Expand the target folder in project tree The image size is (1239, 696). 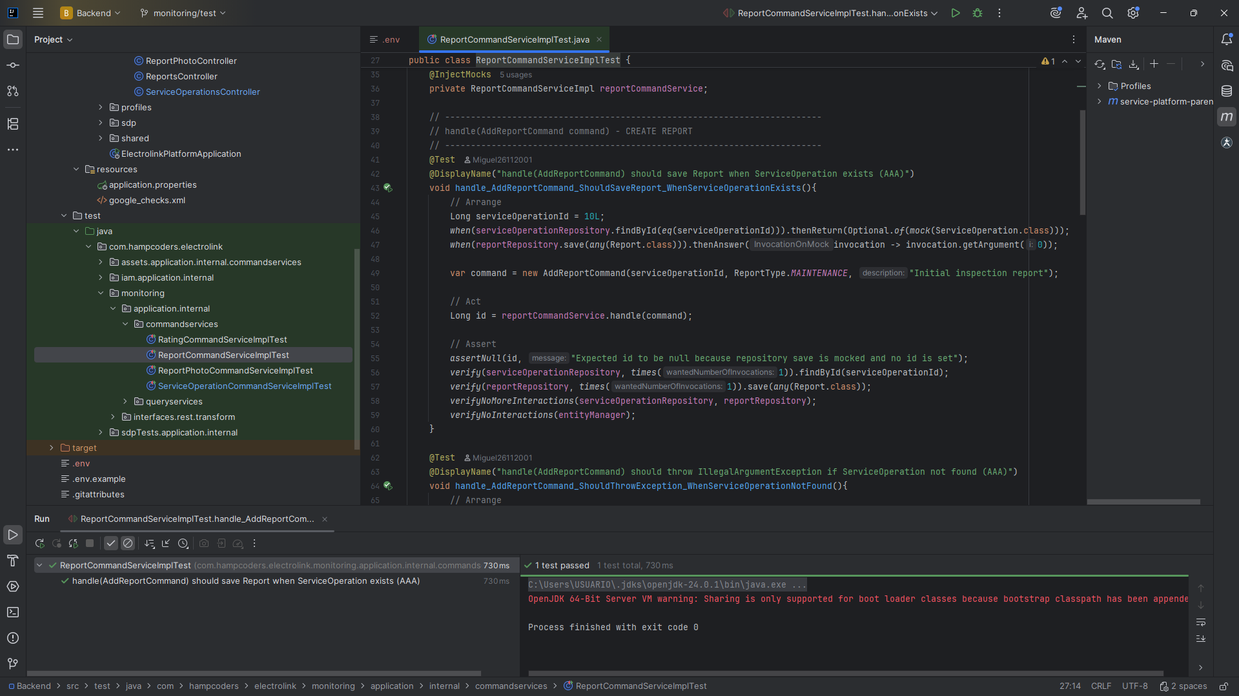click(52, 448)
